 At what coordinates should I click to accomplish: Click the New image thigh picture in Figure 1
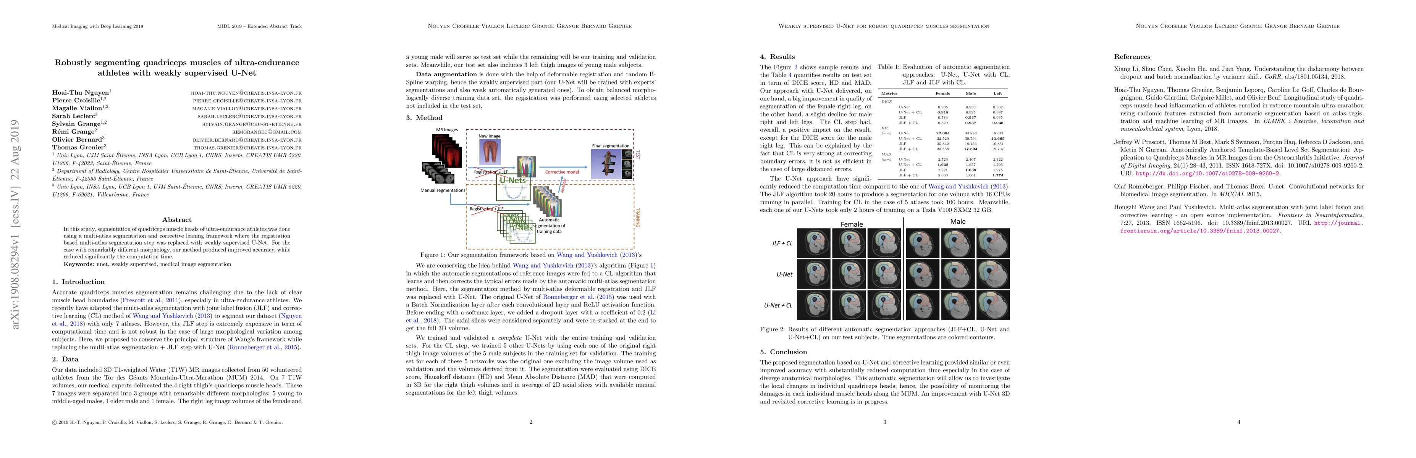pyautogui.click(x=490, y=152)
